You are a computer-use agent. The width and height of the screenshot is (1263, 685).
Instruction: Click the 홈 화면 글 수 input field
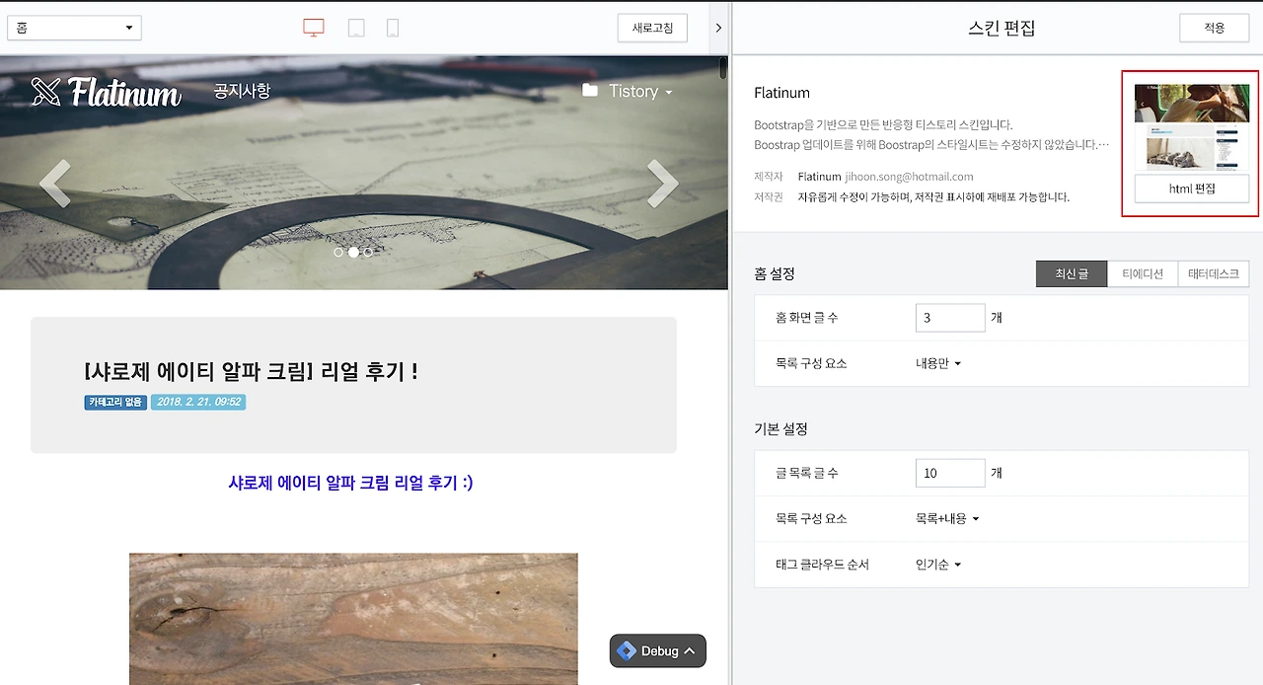(950, 318)
